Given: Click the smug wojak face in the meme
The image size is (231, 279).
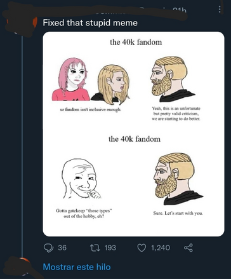Looking at the screenshot, I should point(81,179).
